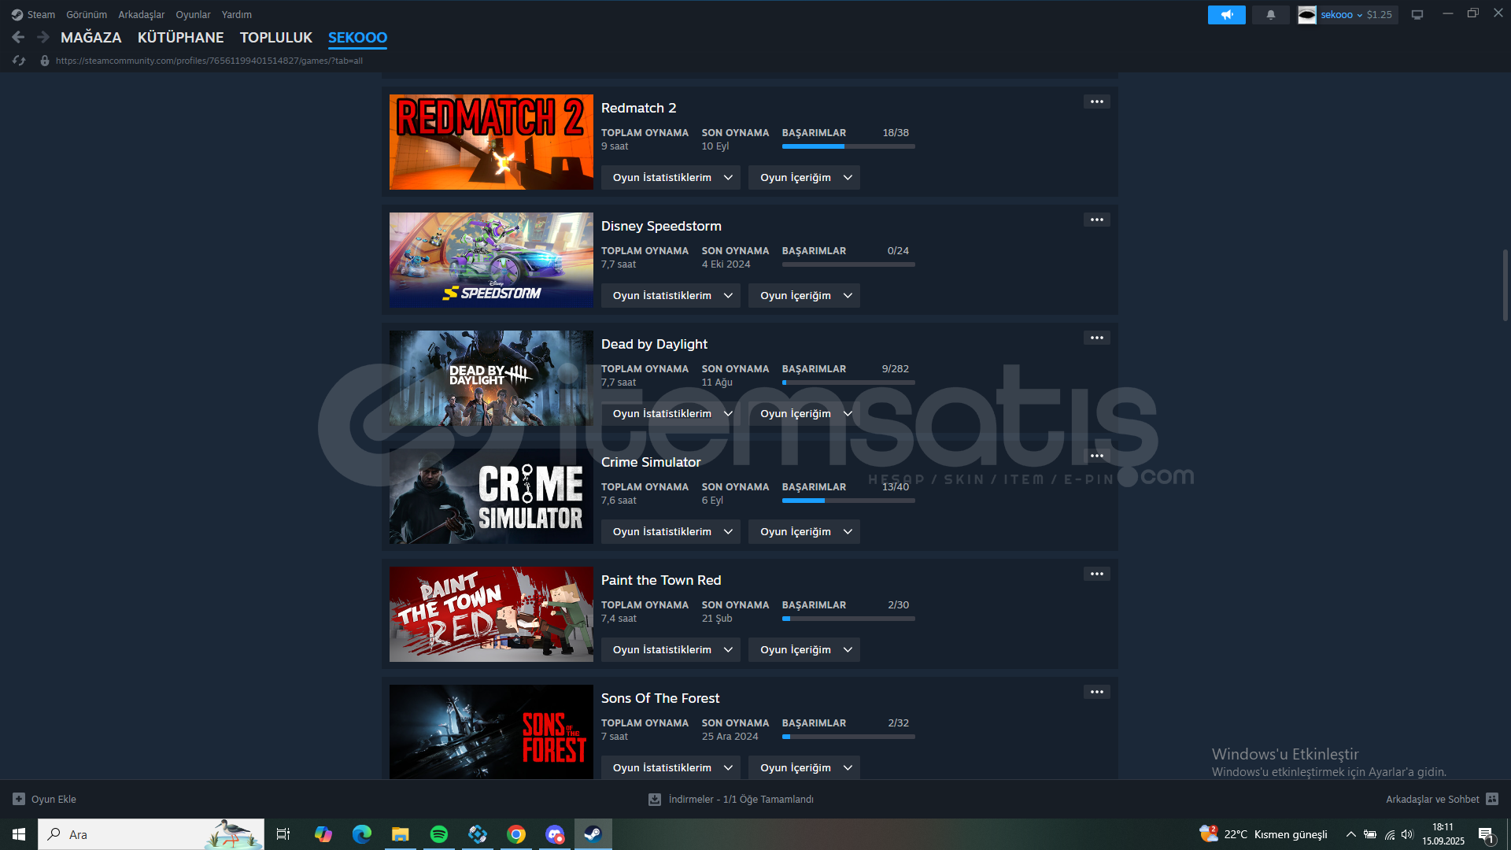Screen dimensions: 1511x850
Task: Open announcements via the megaphone icon
Action: click(x=1226, y=15)
